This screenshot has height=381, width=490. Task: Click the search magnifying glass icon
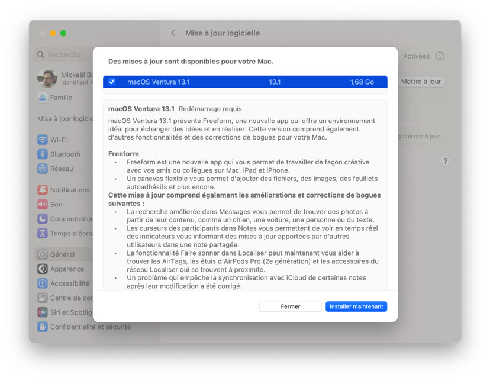tap(41, 54)
